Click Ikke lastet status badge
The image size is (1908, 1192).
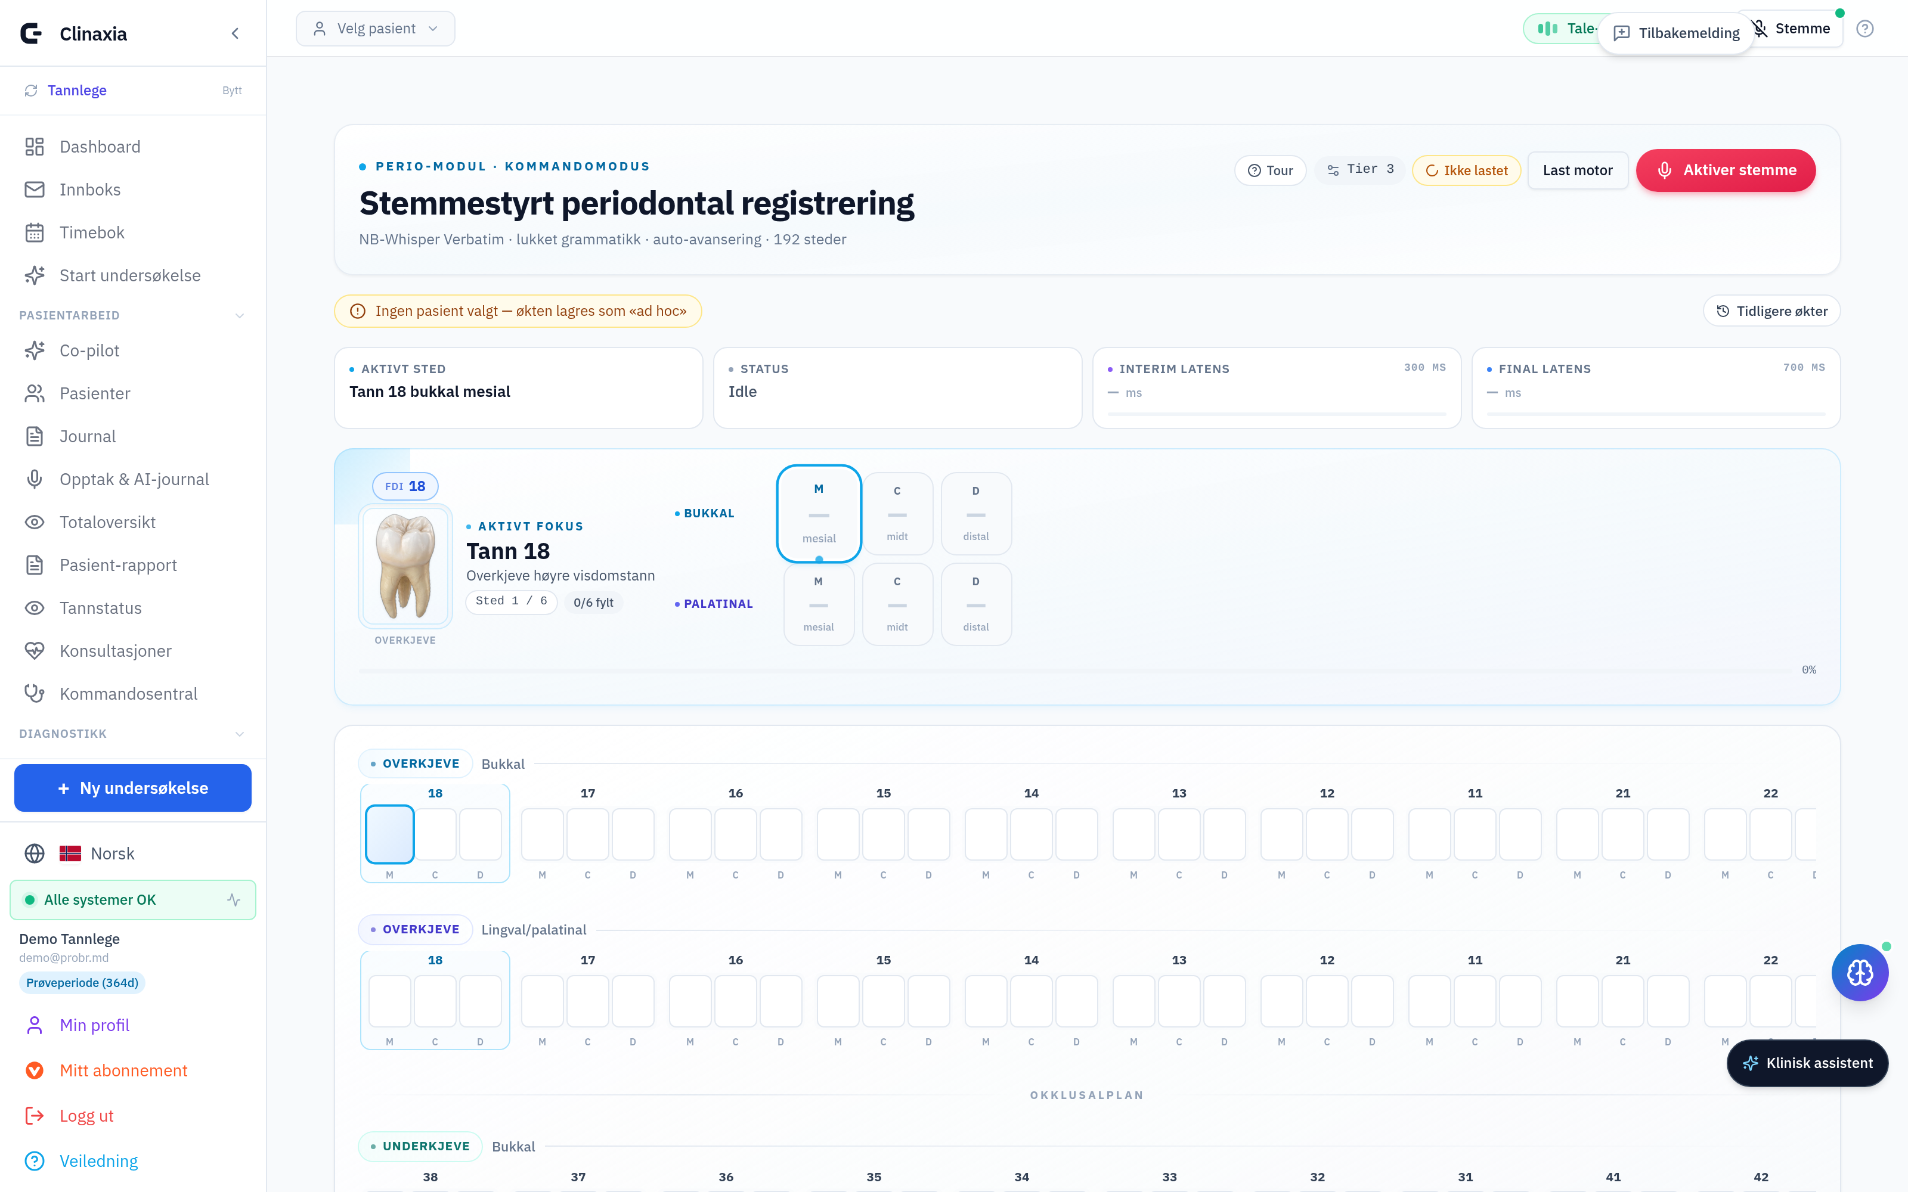coord(1467,170)
